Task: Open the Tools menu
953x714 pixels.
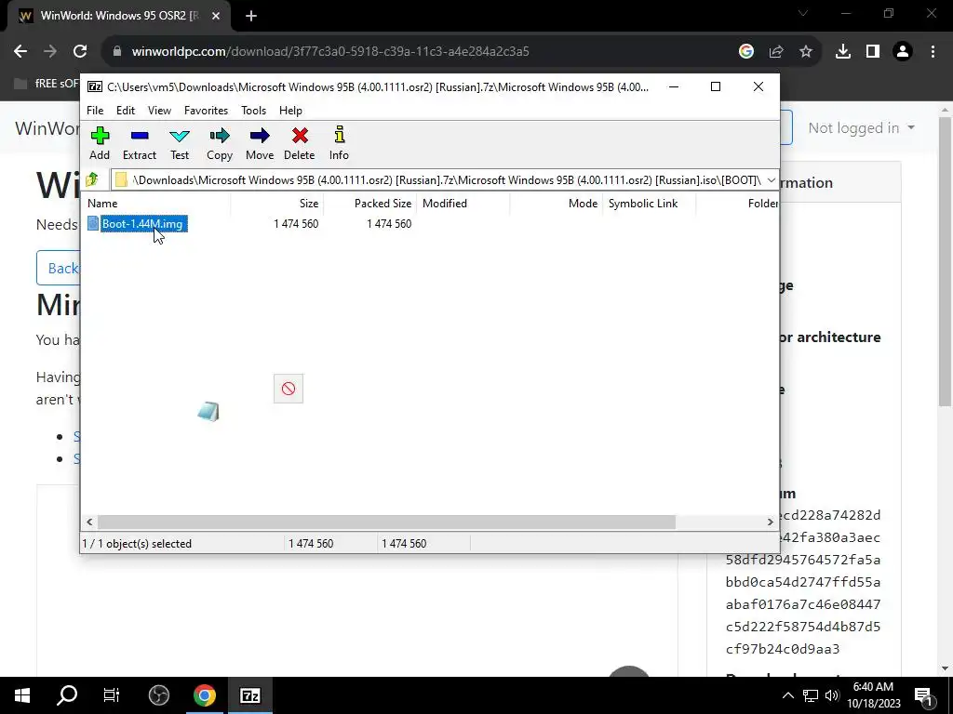Action: (x=253, y=111)
